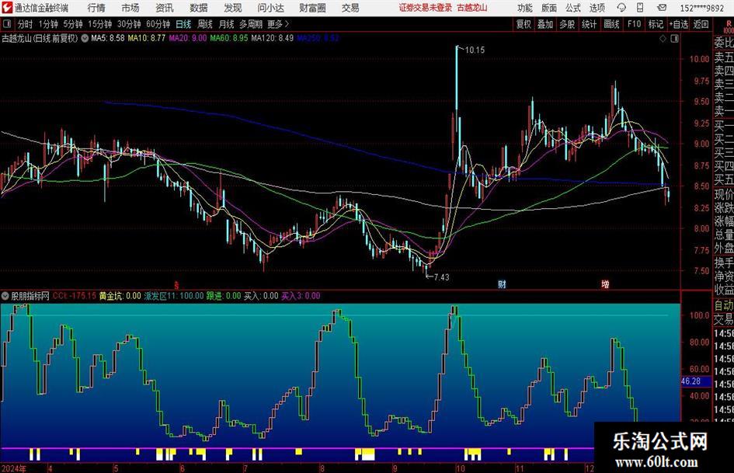734x473 pixels.
Task: Open the 财富圈 menu
Action: (312, 8)
